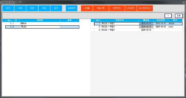Viewport: 186px width, 98px height.
Task: Click 2015-10-10 completion date in 작업2 row
Action: tap(161, 27)
